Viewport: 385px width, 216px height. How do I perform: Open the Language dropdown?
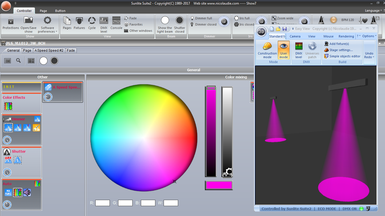click(x=373, y=11)
